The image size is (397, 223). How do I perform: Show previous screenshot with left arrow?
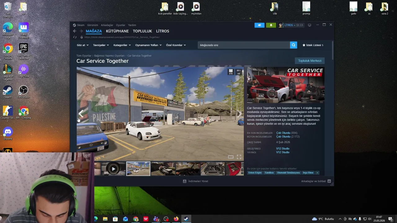click(81, 114)
